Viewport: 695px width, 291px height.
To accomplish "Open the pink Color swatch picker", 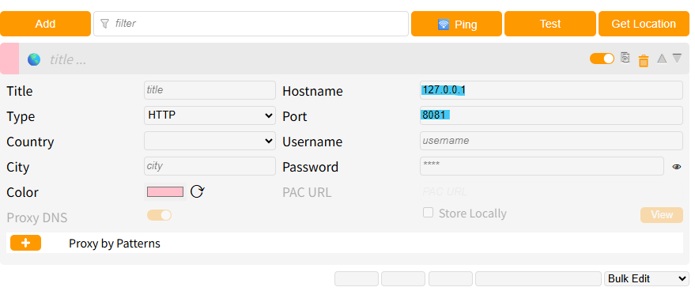I will click(165, 191).
